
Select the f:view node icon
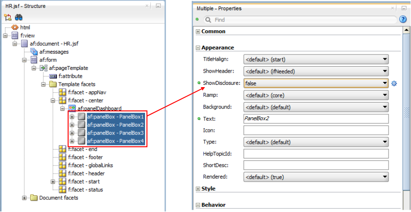click(x=15, y=35)
